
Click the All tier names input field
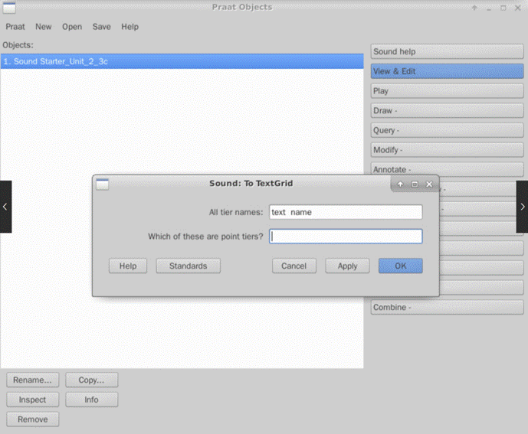[346, 212]
